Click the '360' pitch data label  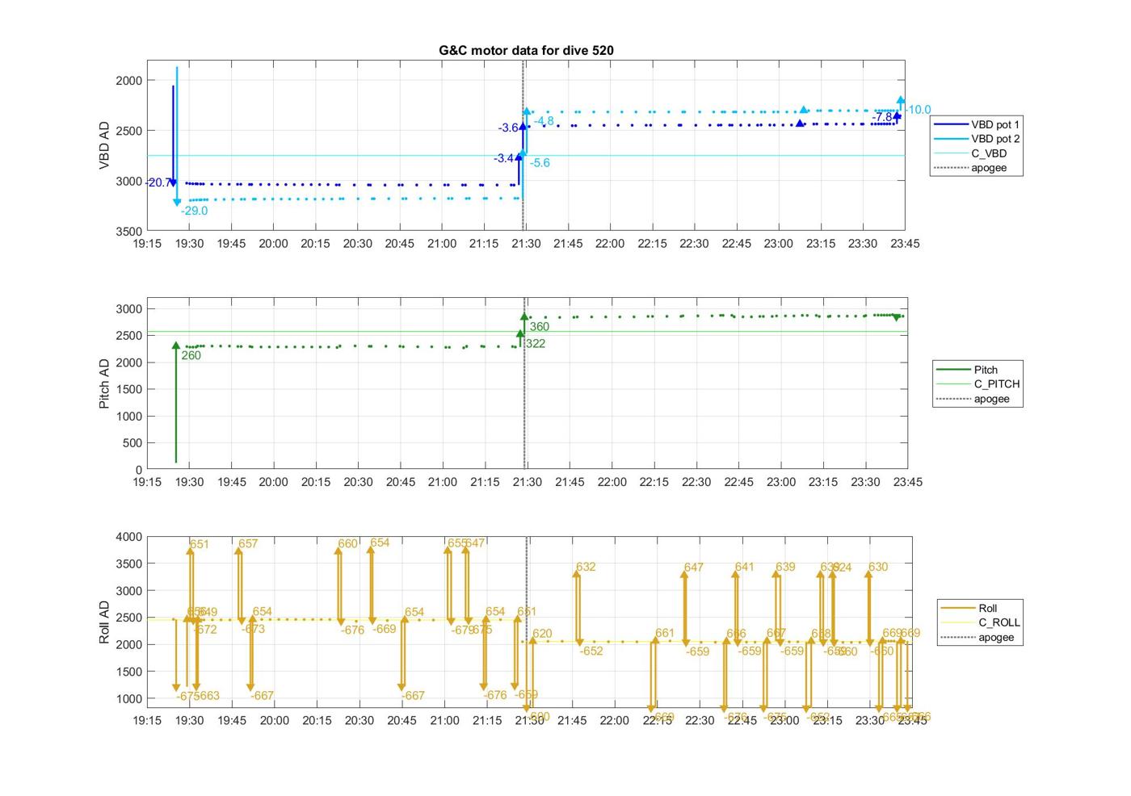[x=539, y=327]
